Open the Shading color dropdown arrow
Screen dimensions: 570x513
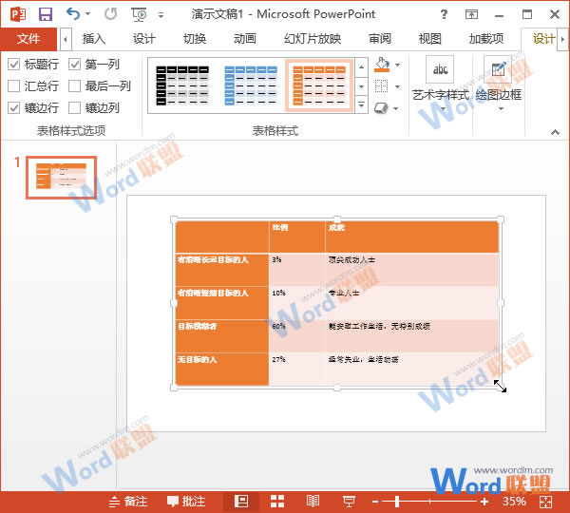397,65
